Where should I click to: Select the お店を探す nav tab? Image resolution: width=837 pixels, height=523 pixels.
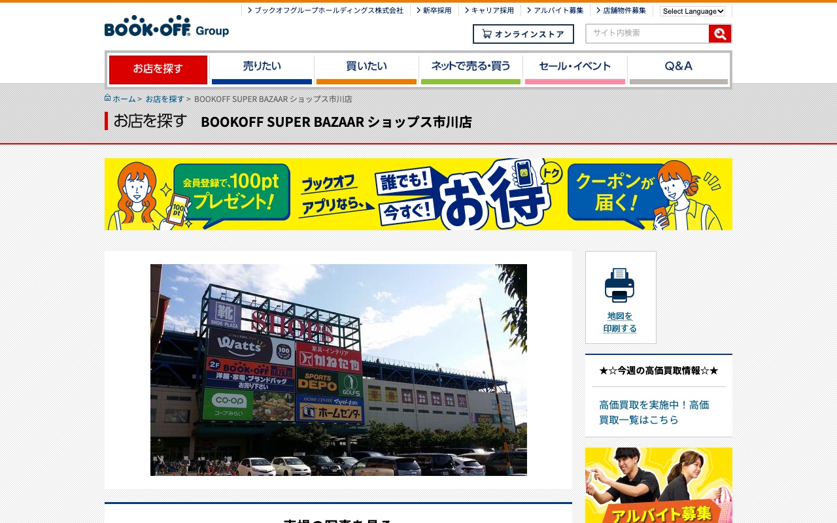(158, 69)
